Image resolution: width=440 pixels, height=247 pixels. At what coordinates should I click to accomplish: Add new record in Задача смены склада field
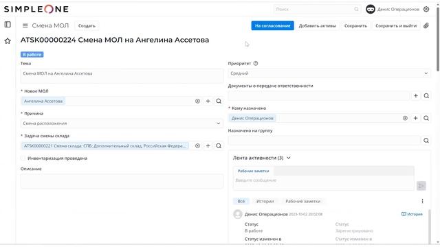[x=208, y=146]
